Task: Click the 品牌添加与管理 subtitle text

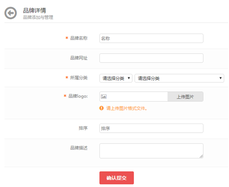Action: coord(38,17)
